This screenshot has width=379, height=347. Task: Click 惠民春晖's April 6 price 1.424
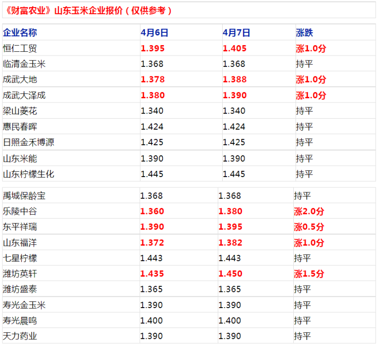coord(152,127)
